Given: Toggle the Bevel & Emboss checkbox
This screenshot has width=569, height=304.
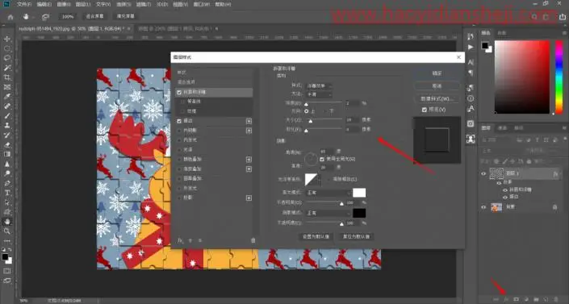Looking at the screenshot, I should [x=179, y=93].
